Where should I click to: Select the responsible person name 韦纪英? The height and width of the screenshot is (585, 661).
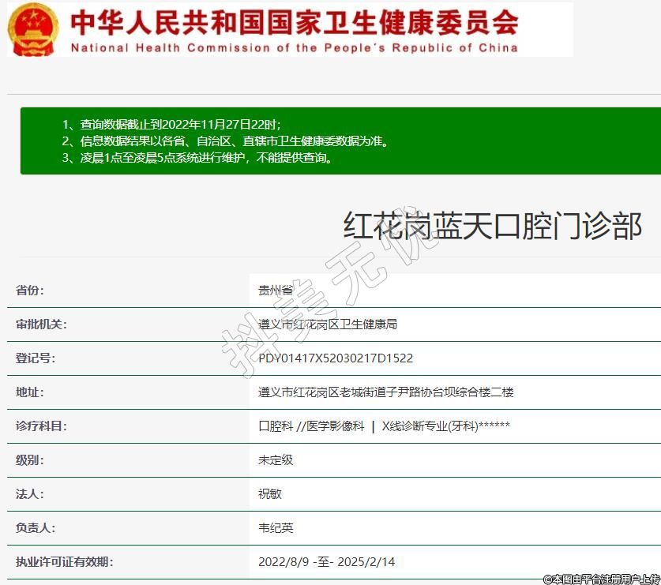click(276, 528)
